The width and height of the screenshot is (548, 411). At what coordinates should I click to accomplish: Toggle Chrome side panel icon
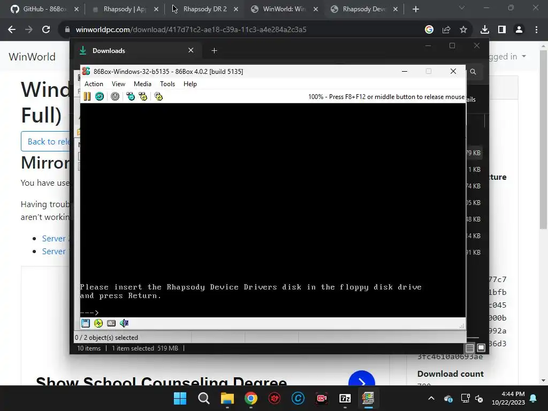click(x=502, y=30)
